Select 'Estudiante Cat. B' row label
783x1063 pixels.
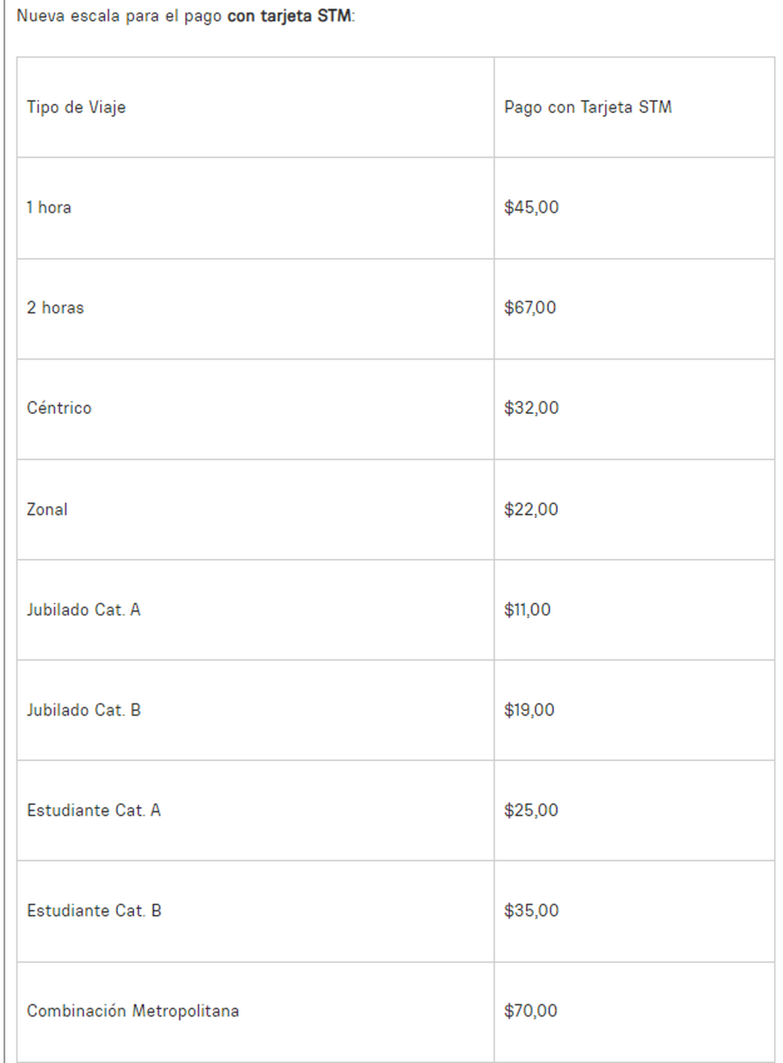coord(94,910)
